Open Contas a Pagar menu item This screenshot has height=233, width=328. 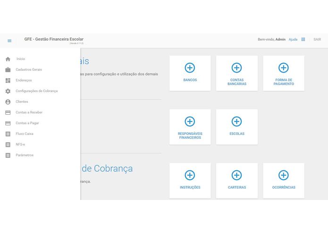coord(27,123)
